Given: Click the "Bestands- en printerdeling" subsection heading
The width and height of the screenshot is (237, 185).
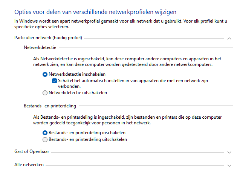Looking at the screenshot, I should (50, 106).
